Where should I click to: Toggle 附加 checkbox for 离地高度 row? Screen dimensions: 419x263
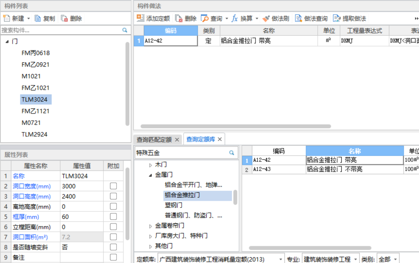(113, 206)
